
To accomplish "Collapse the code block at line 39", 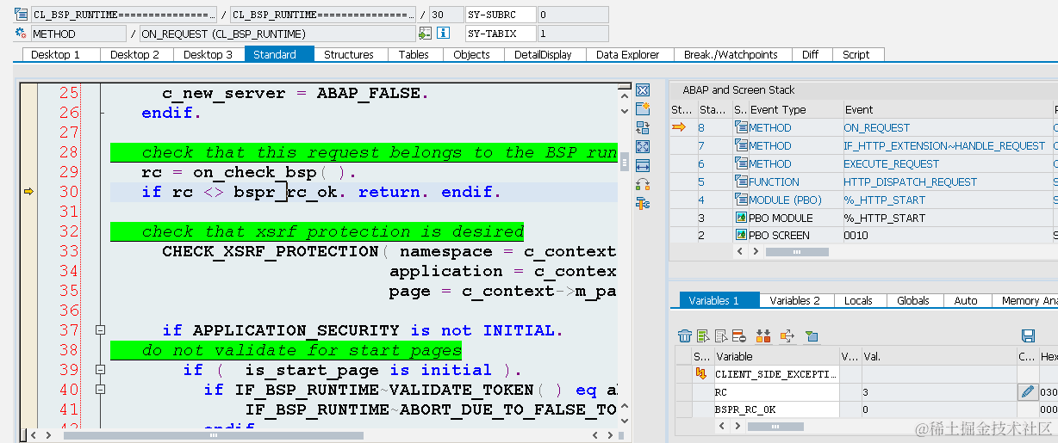I will (x=100, y=370).
